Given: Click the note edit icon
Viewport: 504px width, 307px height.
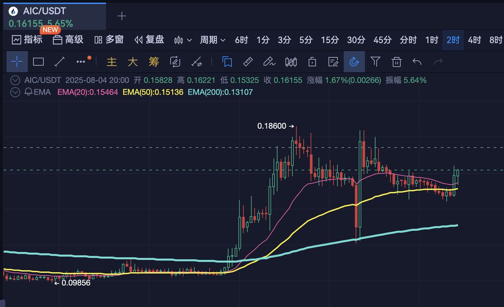Looking at the screenshot, I should click(333, 62).
